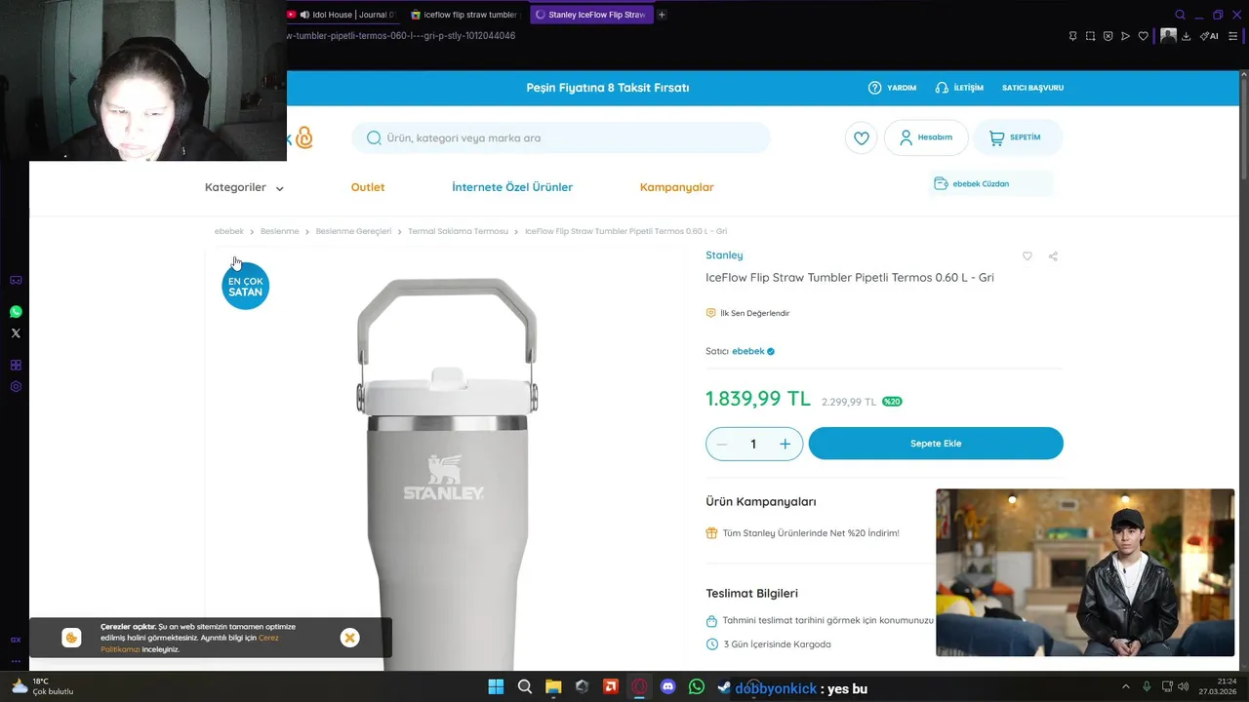Click the SATICI BAŞVURU link
Viewport: 1249px width, 702px height.
point(1032,88)
